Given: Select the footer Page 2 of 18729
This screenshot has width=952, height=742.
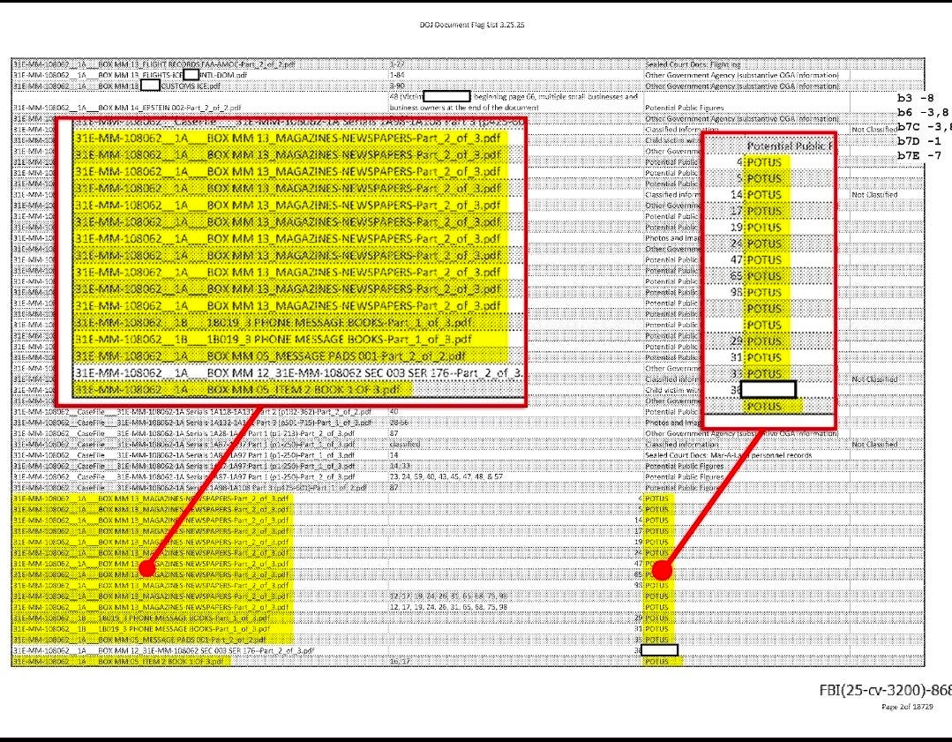Looking at the screenshot, I should click(907, 707).
